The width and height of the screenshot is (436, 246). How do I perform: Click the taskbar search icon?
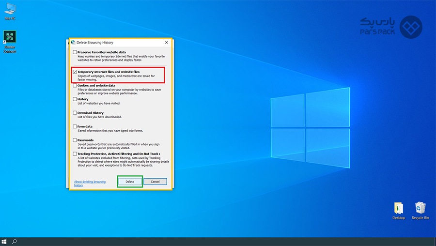pyautogui.click(x=14, y=242)
